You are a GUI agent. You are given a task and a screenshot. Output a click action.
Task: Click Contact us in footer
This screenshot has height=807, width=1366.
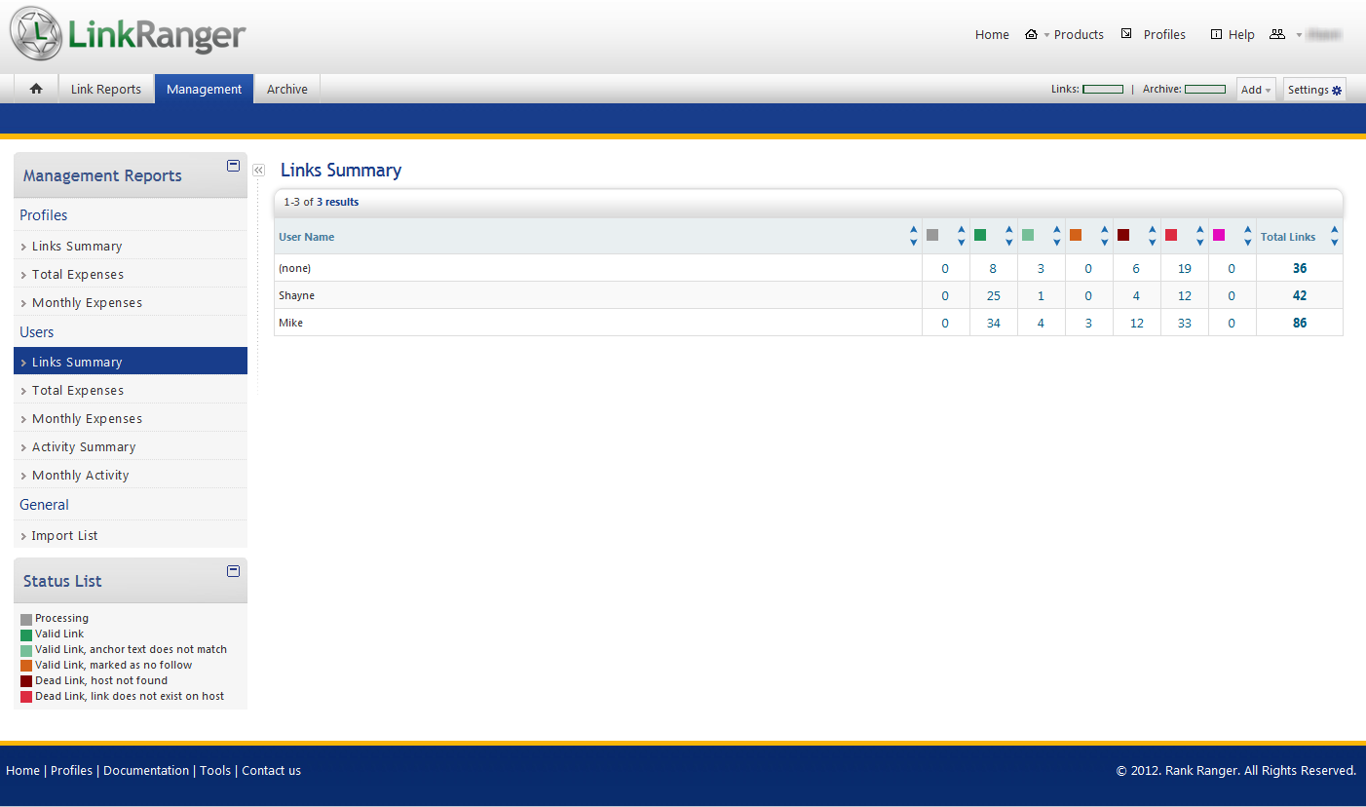click(271, 770)
